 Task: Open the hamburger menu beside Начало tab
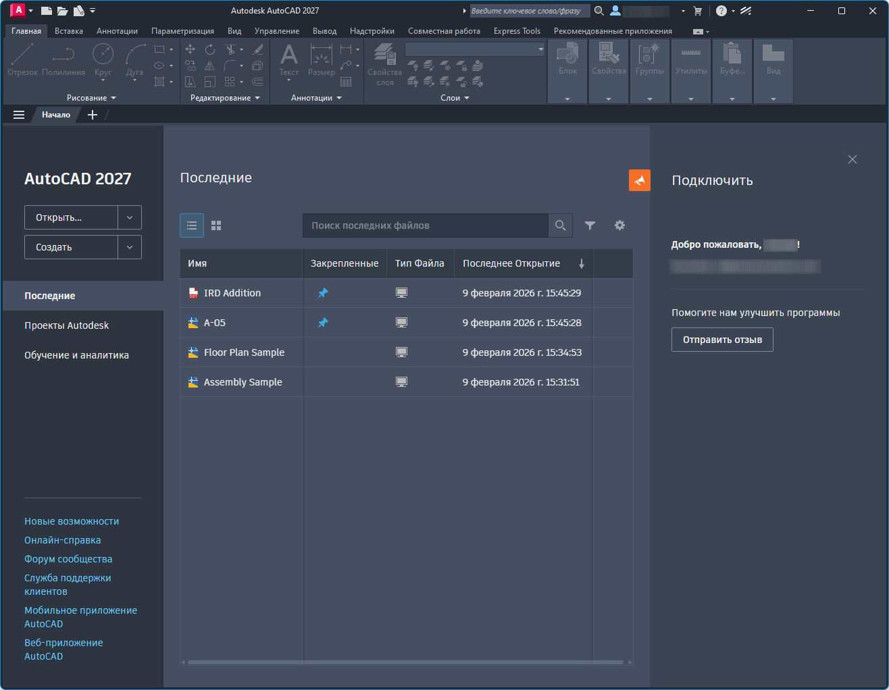pyautogui.click(x=19, y=115)
